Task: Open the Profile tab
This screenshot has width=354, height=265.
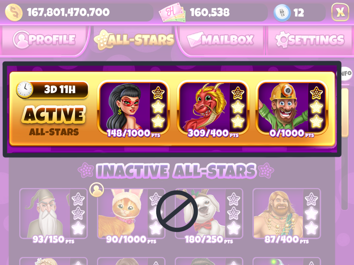Action: click(44, 40)
